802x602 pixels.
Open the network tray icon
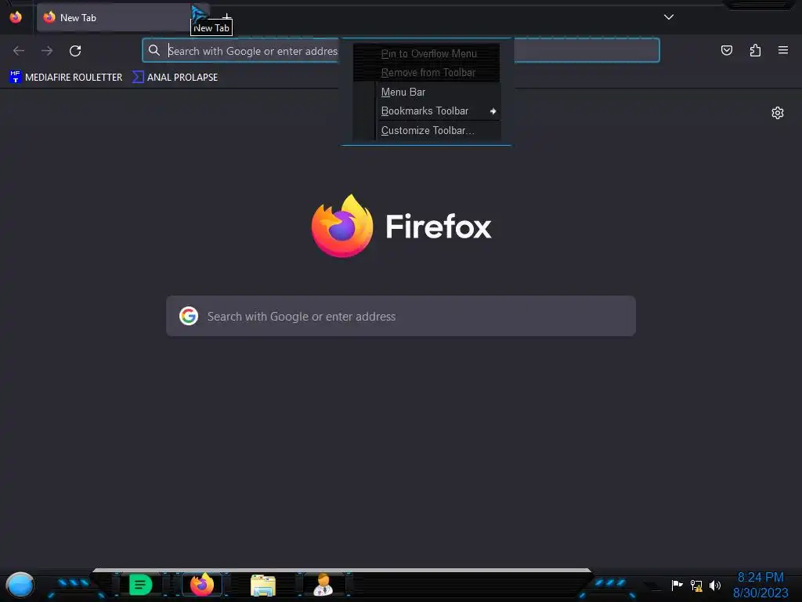click(696, 585)
